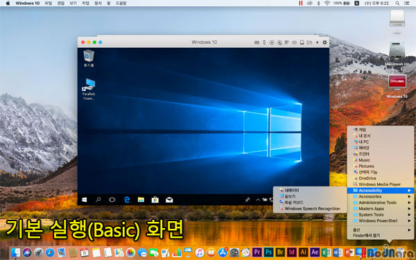Open iTunes from the Dock
The image size is (416, 260).
[x=200, y=252]
